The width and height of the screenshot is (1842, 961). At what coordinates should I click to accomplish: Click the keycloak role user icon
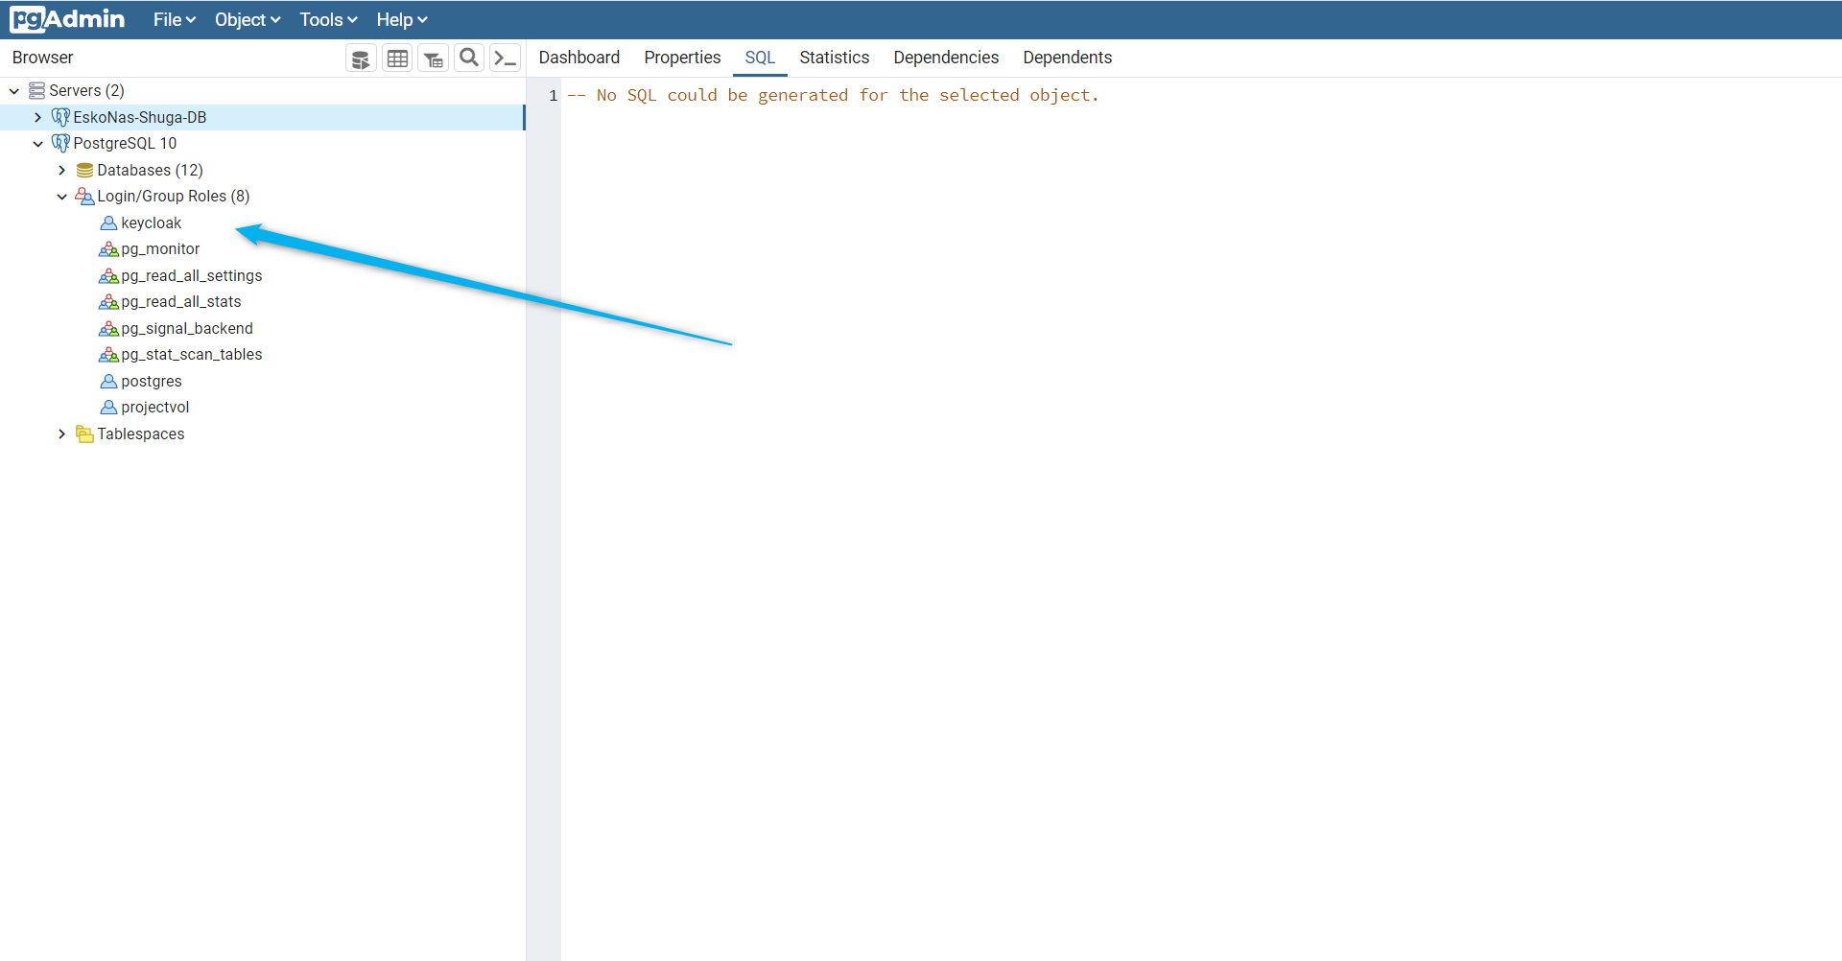[108, 223]
